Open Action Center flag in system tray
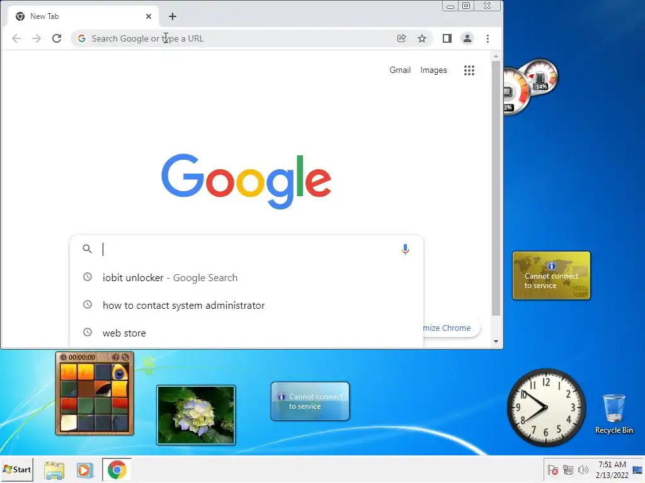The height and width of the screenshot is (483, 645). click(553, 470)
